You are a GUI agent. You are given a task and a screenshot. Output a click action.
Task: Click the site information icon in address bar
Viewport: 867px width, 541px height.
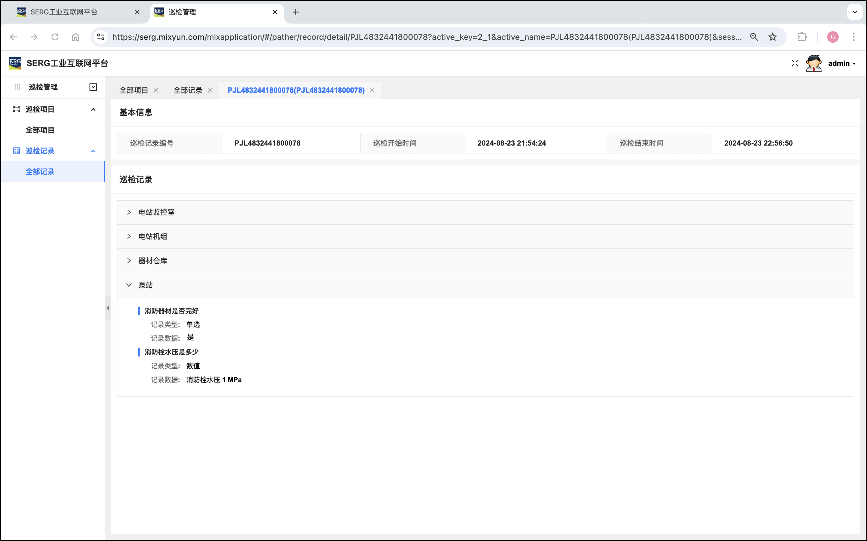click(101, 37)
